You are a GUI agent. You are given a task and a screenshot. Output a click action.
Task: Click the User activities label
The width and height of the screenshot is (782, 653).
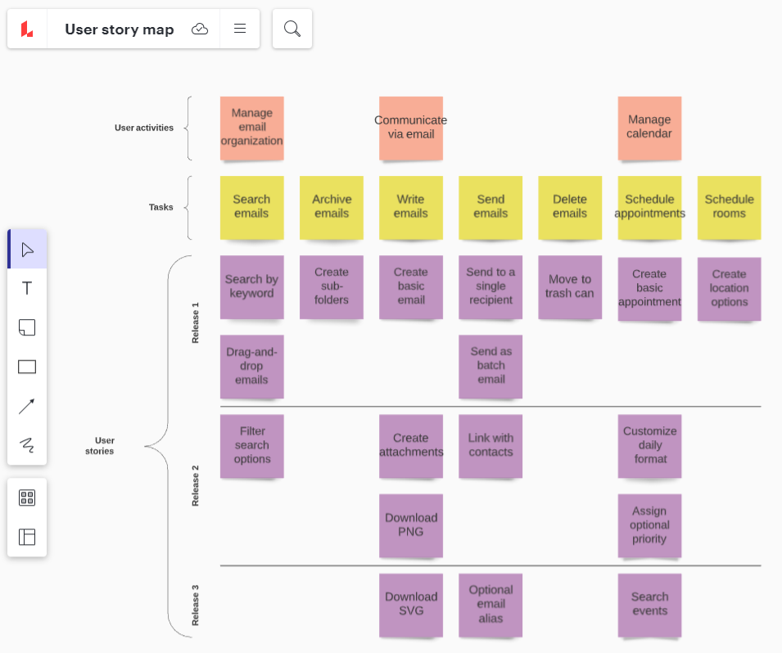(x=144, y=128)
